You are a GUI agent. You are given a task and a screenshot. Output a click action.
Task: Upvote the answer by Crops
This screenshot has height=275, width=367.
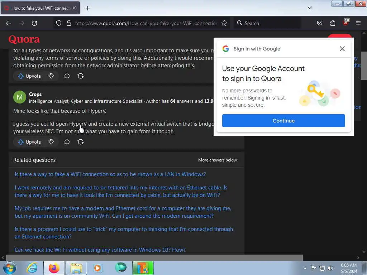(29, 142)
